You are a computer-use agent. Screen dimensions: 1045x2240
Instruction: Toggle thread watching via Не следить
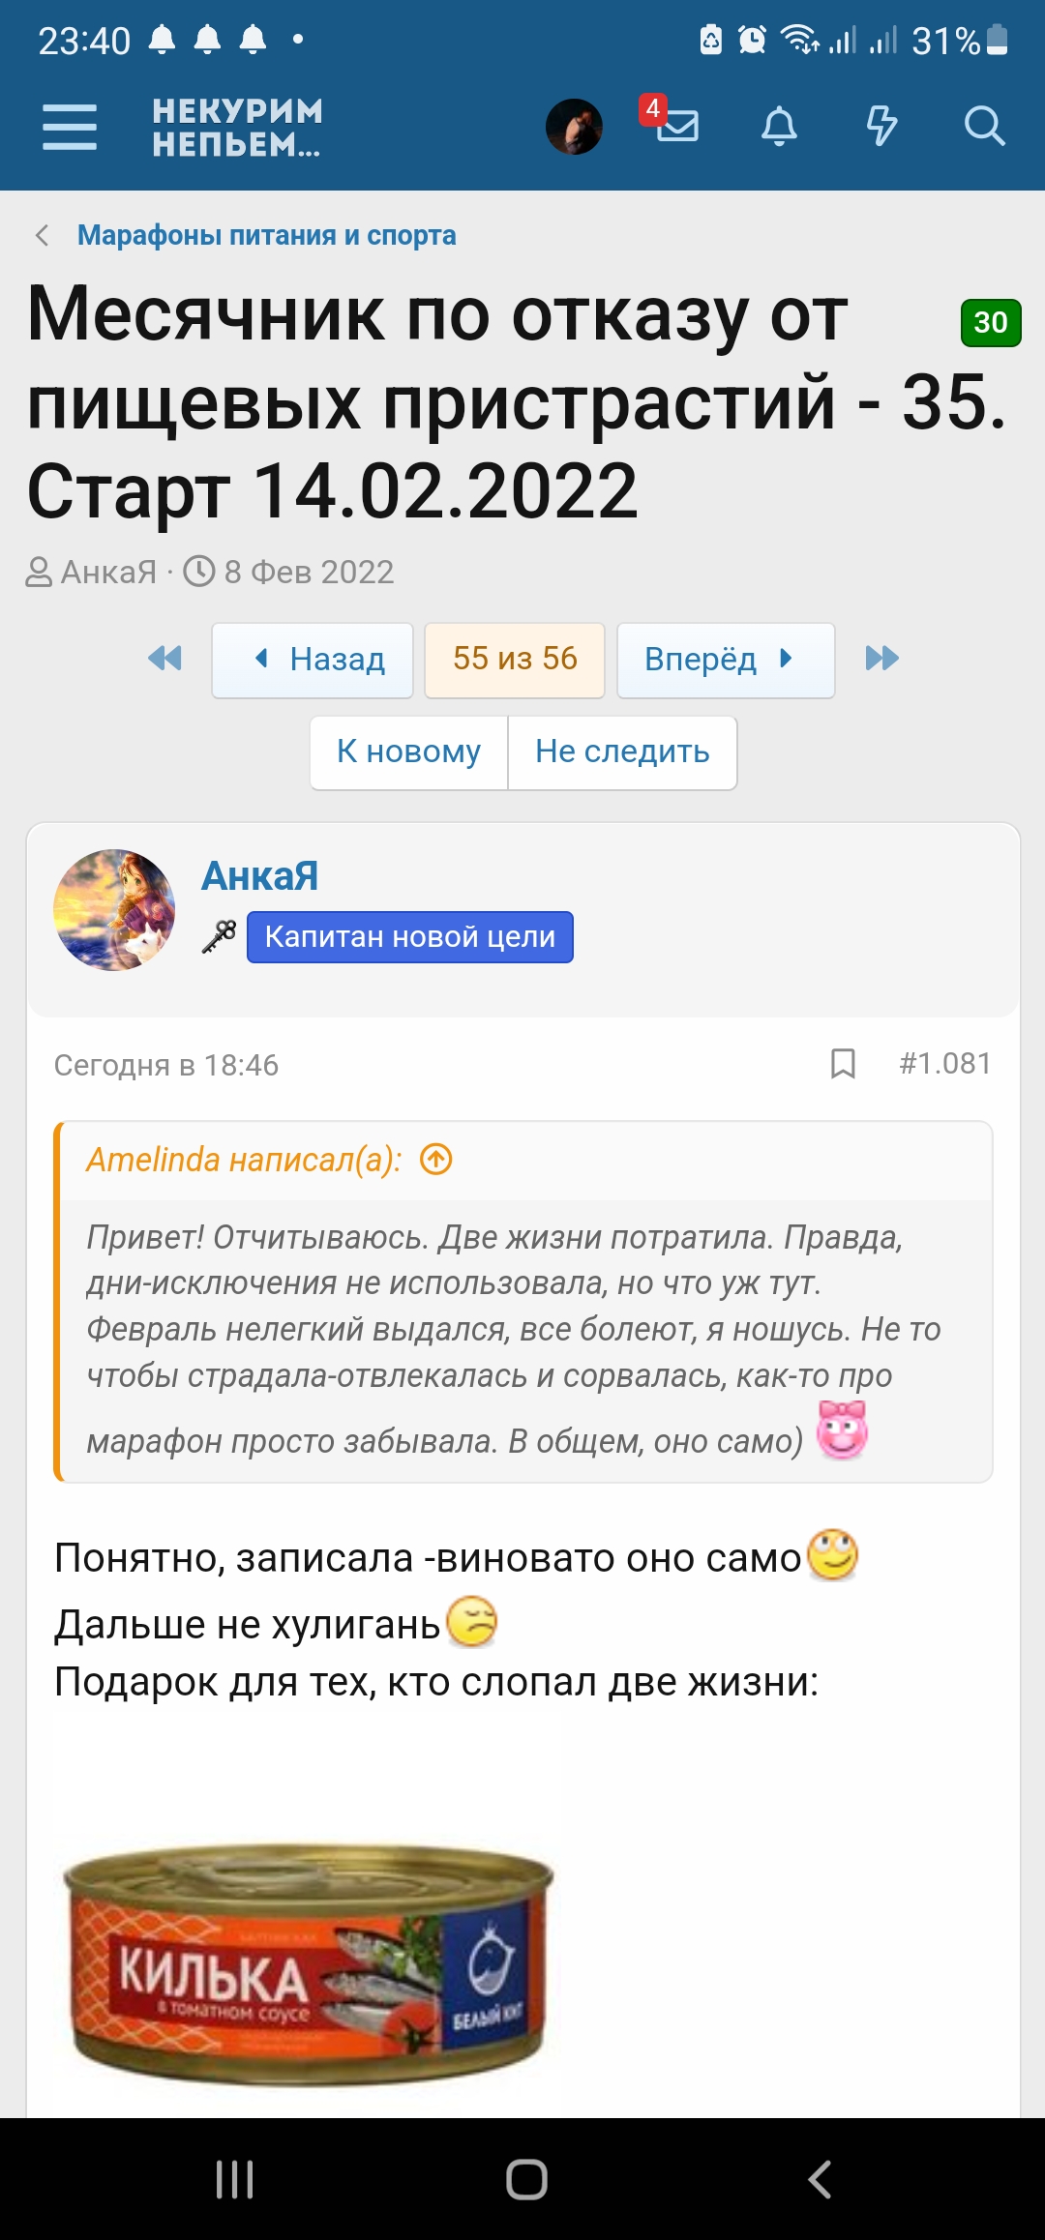(x=622, y=752)
